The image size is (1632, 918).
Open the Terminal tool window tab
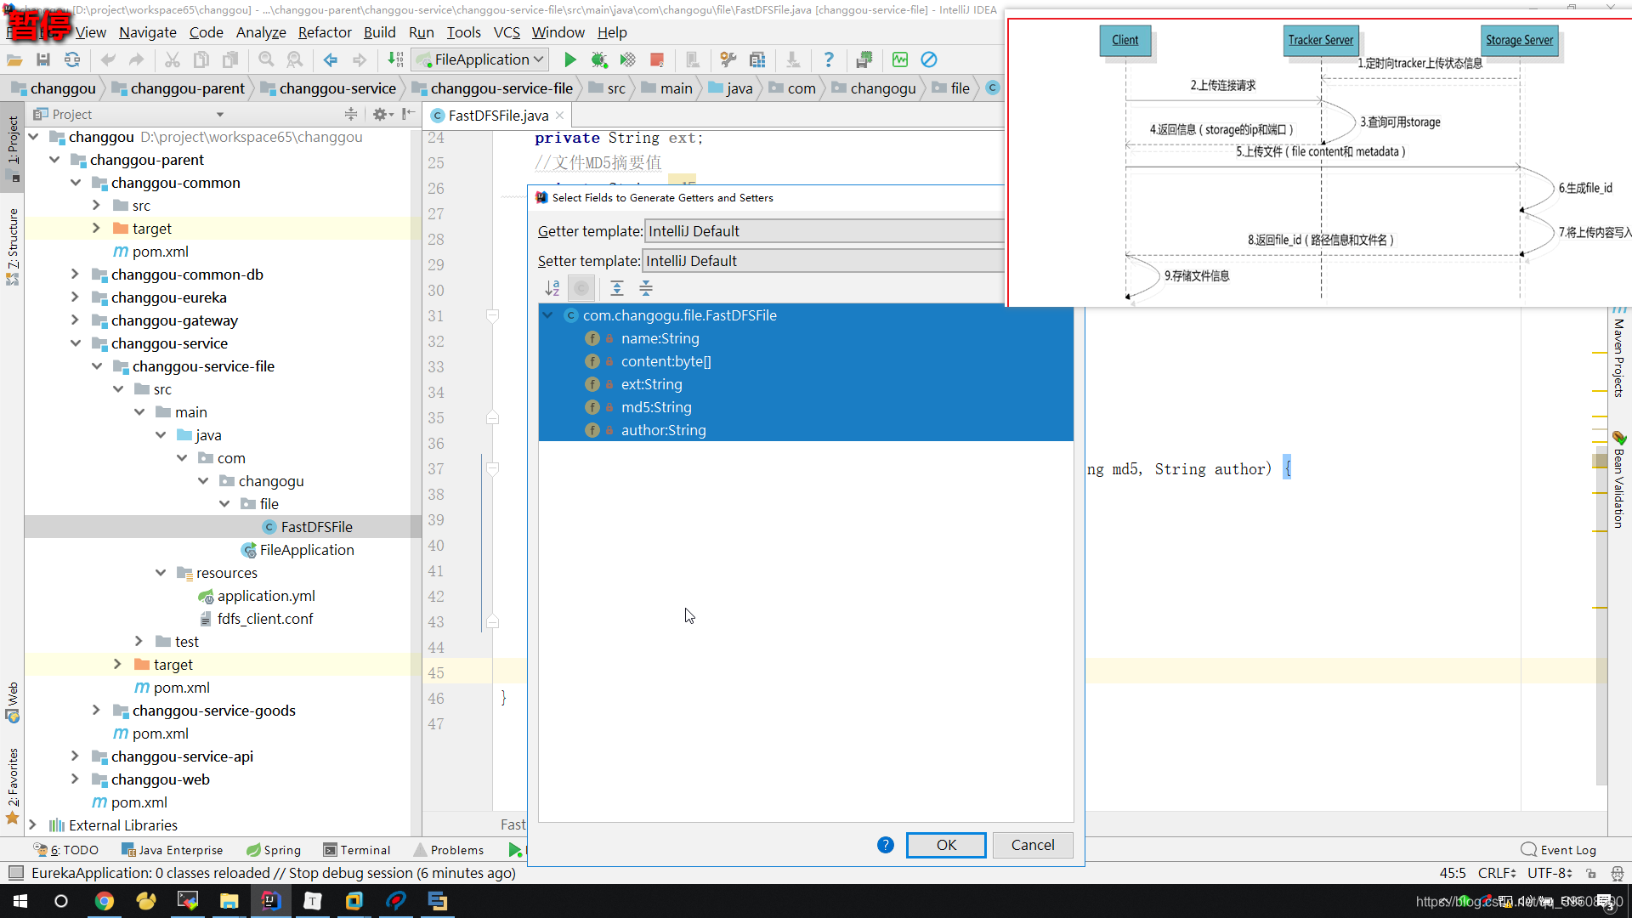tap(357, 850)
